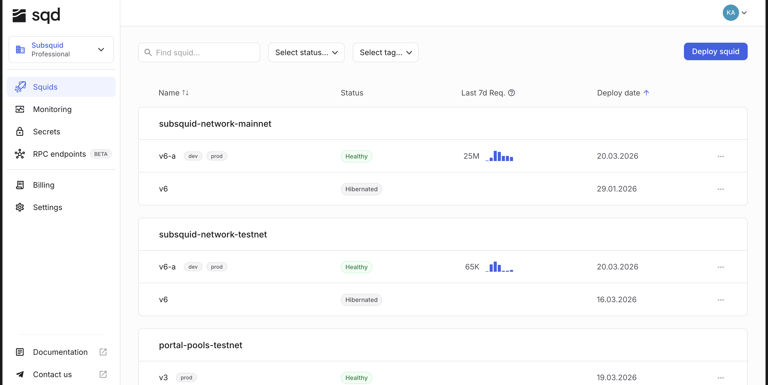Open the external link icon beside Documentation
768x385 pixels.
(103, 352)
